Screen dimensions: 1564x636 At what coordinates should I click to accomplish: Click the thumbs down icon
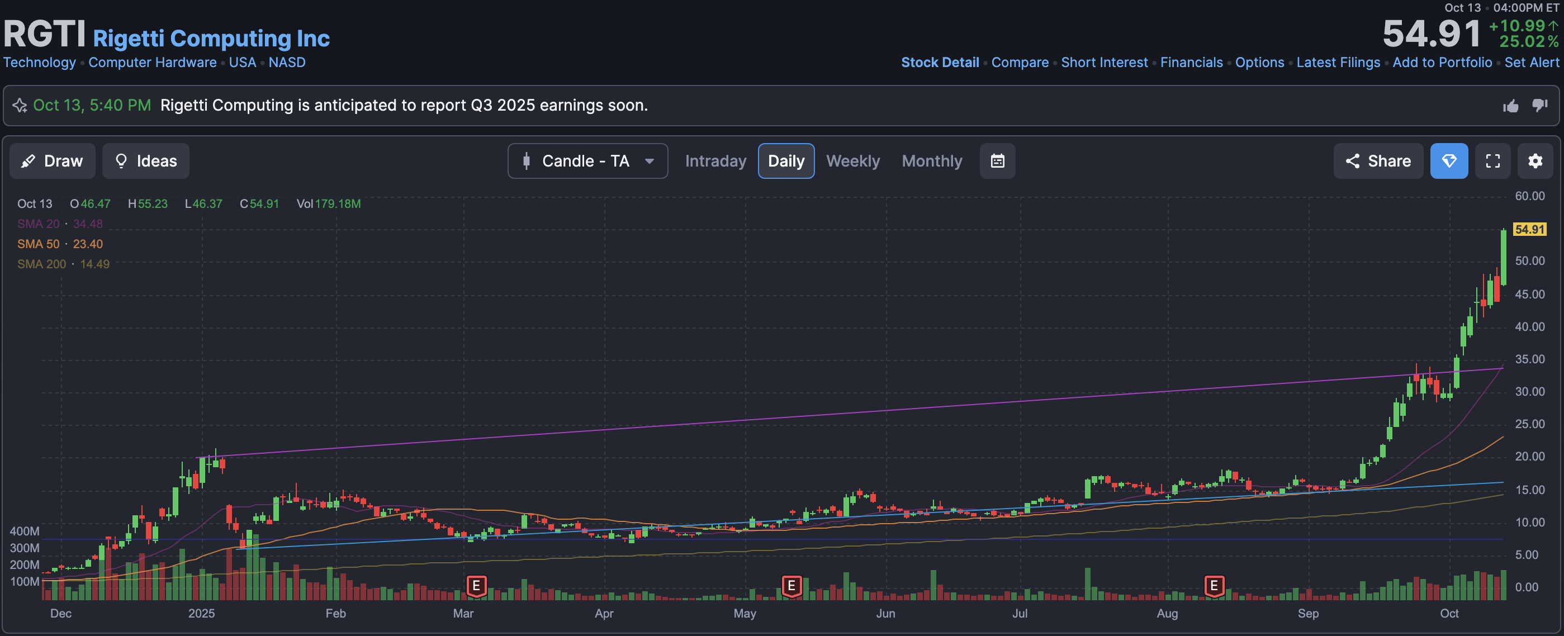1539,105
